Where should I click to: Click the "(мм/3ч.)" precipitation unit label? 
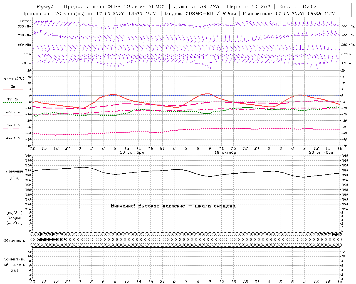14,213
